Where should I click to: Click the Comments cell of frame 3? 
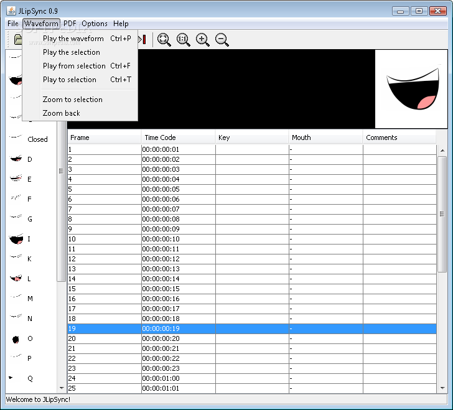(400, 169)
